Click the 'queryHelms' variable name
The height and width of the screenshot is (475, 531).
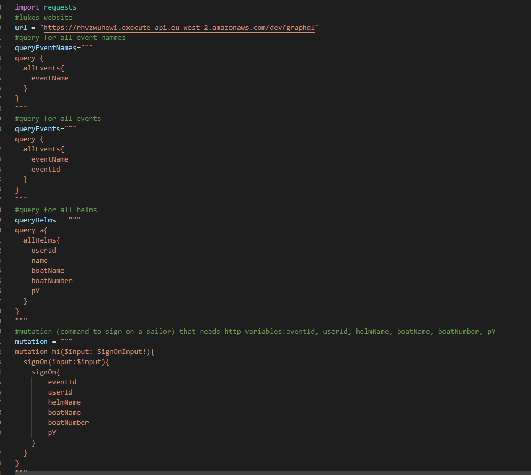tap(35, 220)
